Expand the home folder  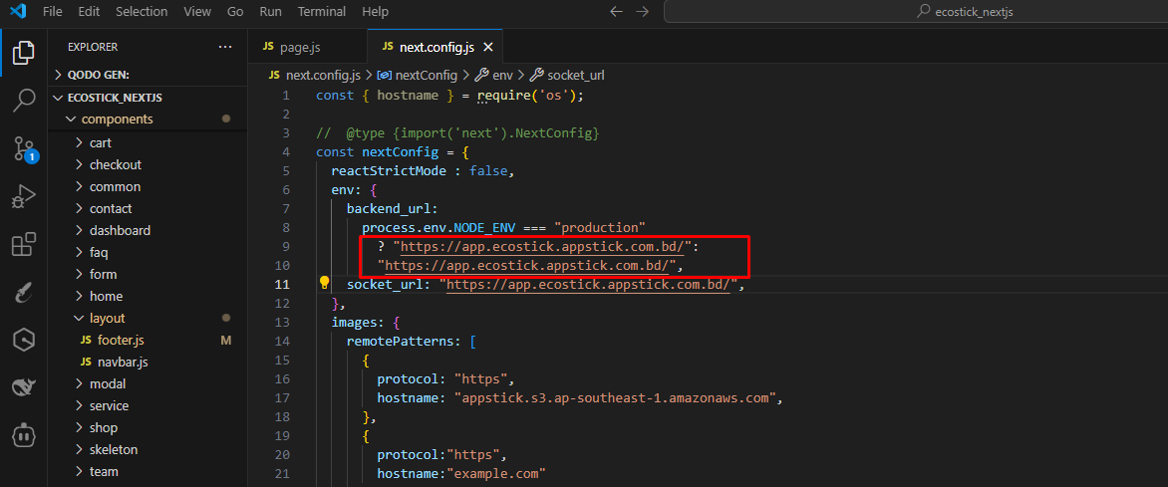click(146, 297)
